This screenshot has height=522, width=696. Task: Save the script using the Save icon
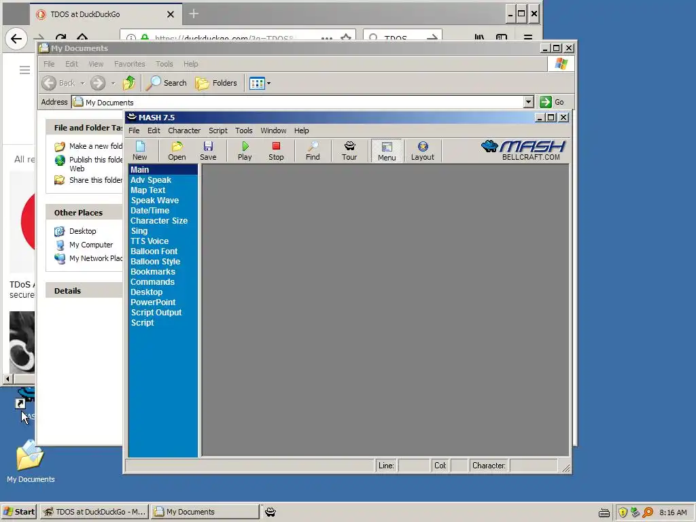click(x=208, y=150)
